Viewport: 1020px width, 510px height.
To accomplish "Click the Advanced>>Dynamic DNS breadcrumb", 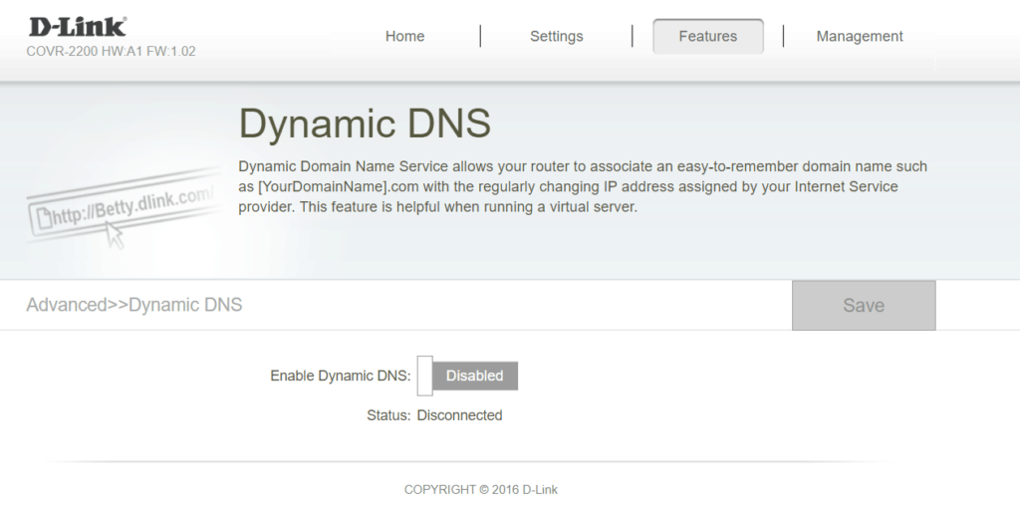I will point(133,305).
